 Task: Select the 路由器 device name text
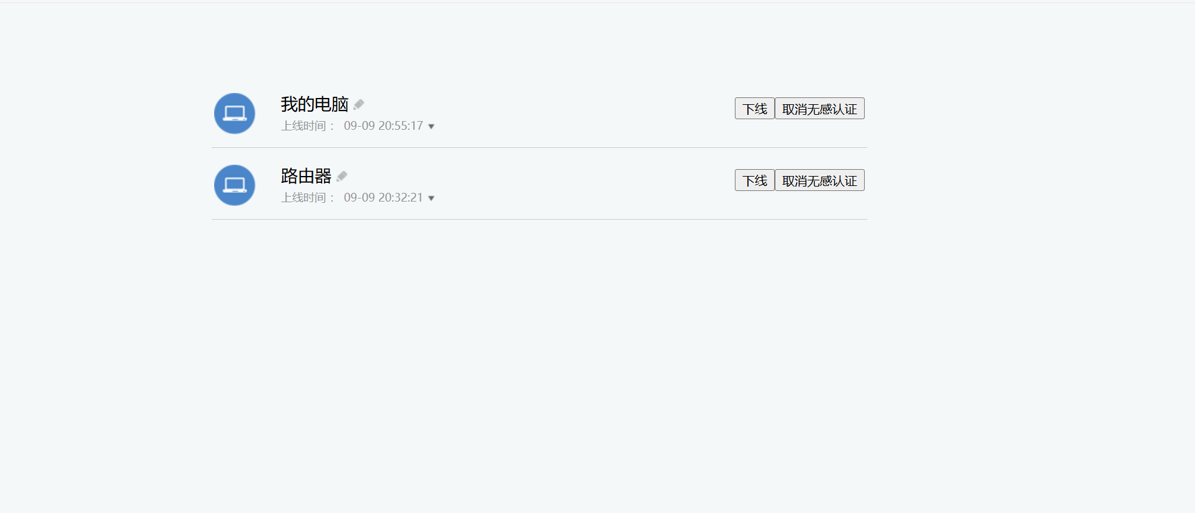[x=306, y=176]
